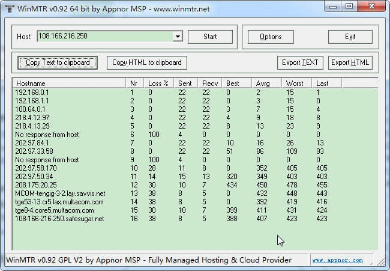390x271 pixels.
Task: Close the WinMTR window
Action: coord(371,7)
